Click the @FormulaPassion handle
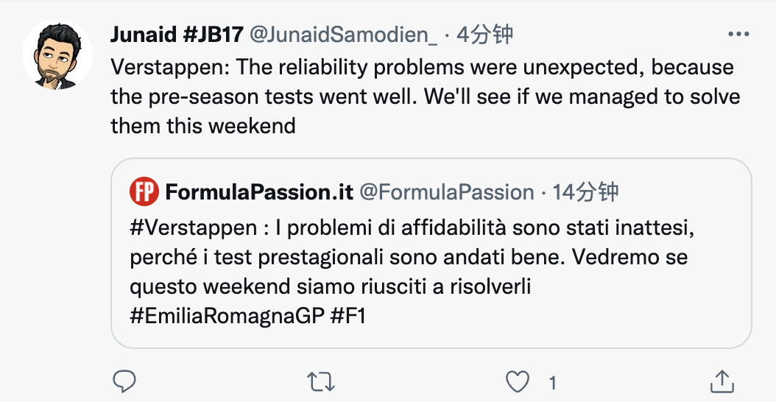The width and height of the screenshot is (776, 402). tap(446, 192)
